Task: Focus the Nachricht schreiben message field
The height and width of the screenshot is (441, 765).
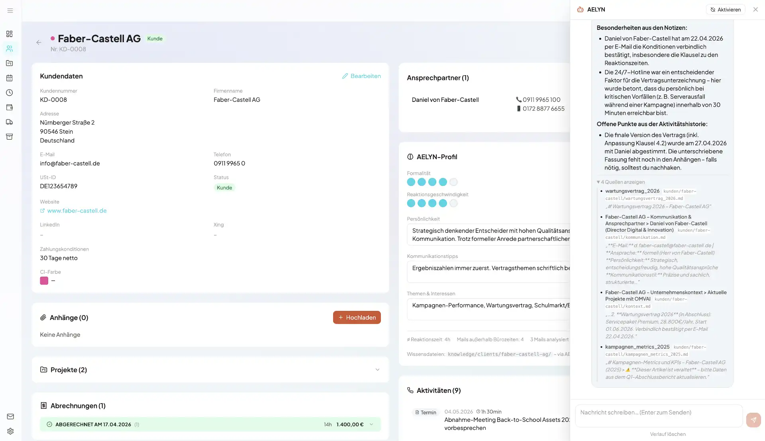Action: 659,416
